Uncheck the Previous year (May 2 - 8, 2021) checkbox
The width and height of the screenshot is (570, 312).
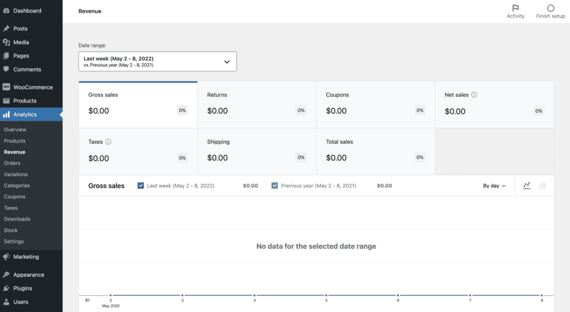pos(274,186)
